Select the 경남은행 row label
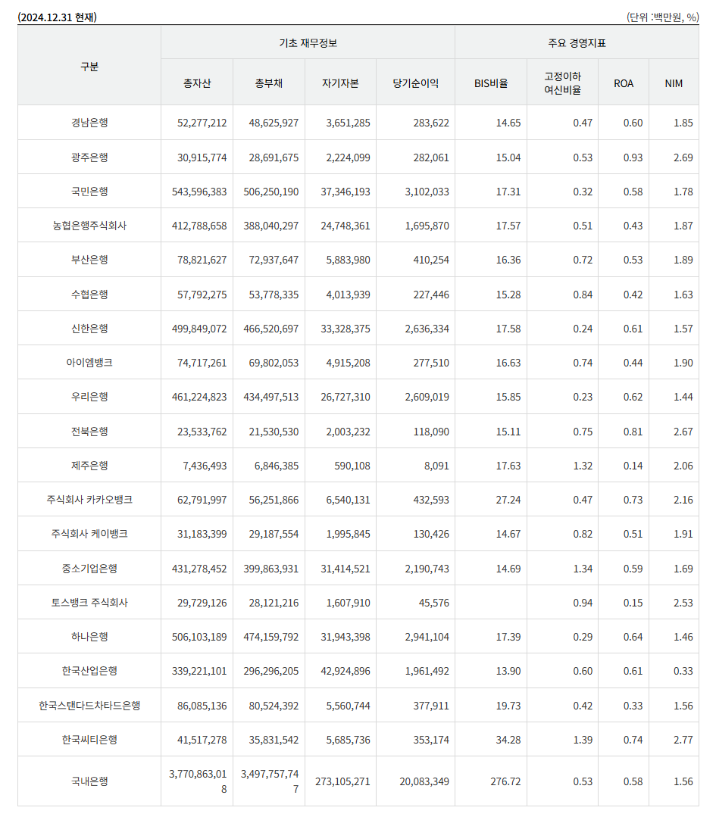Screen dimensions: 716x820 89,123
